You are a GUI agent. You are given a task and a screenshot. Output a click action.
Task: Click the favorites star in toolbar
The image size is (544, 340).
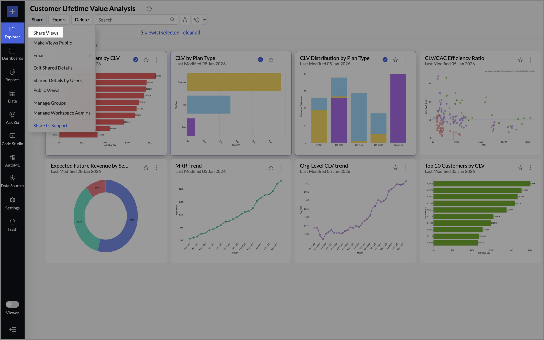185,20
